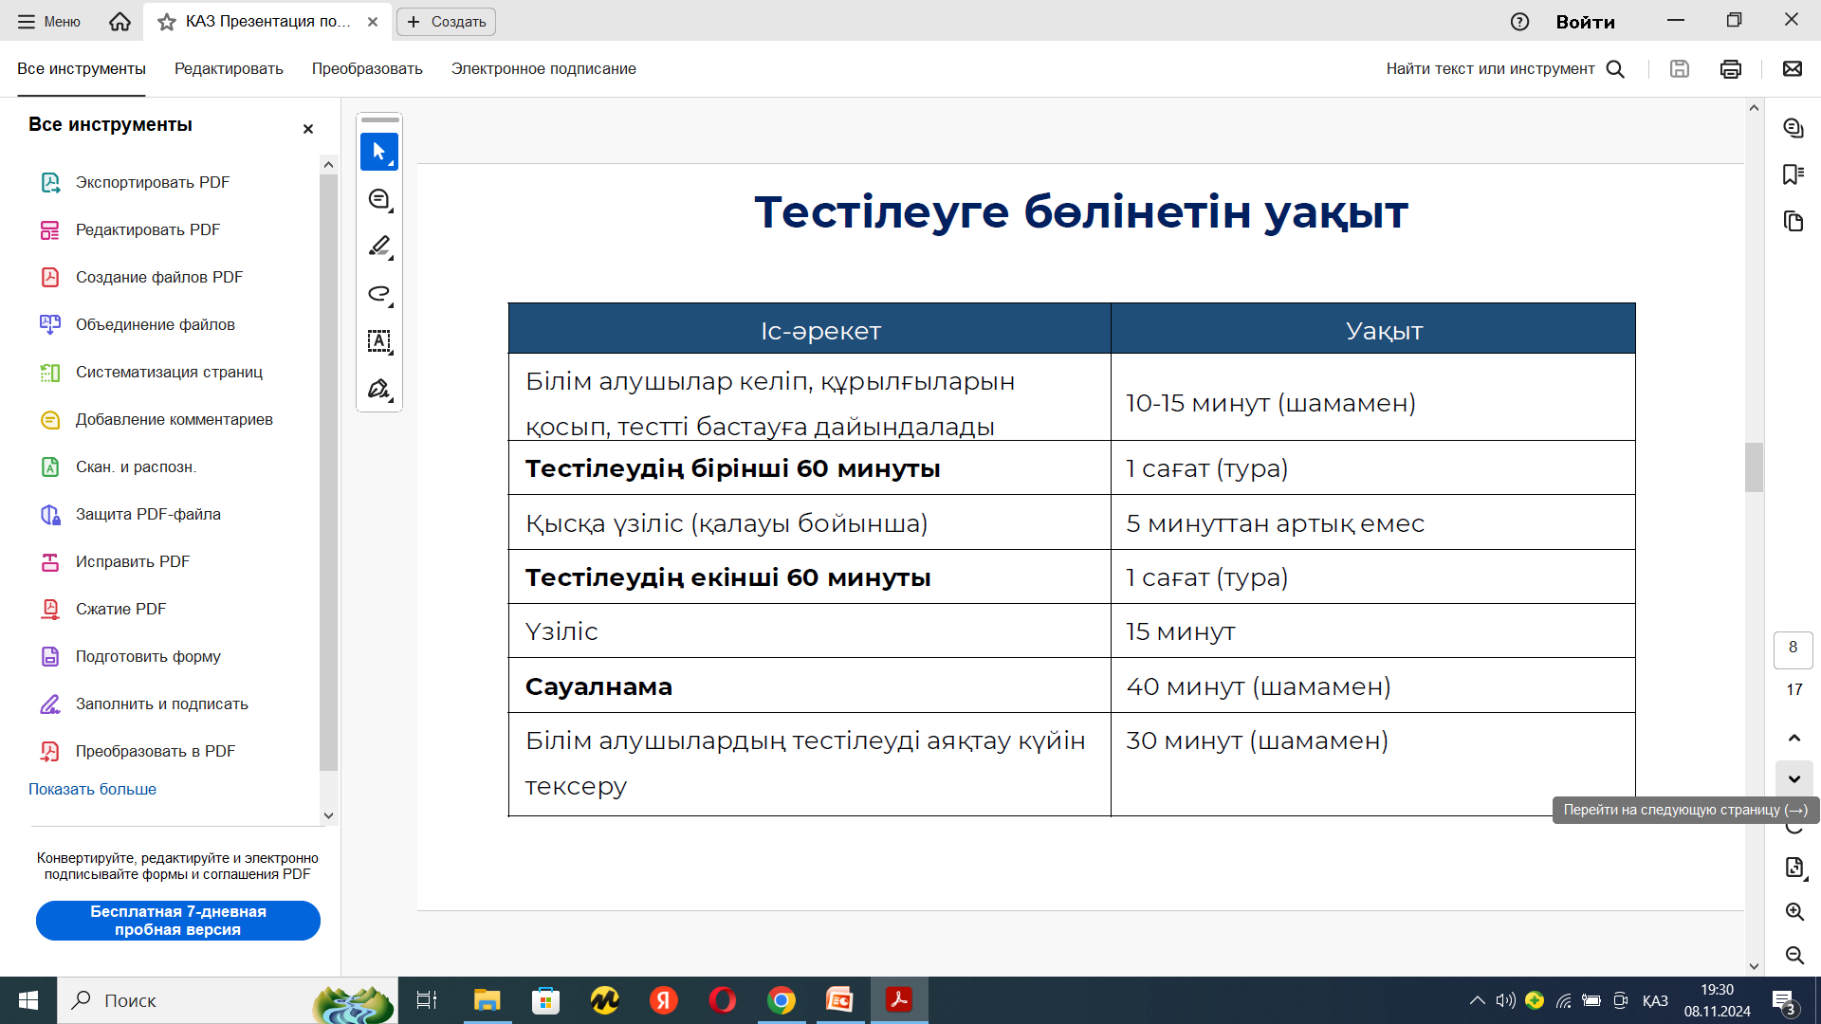Open the bookmarks panel icon
This screenshot has width=1821, height=1024.
click(x=1793, y=174)
